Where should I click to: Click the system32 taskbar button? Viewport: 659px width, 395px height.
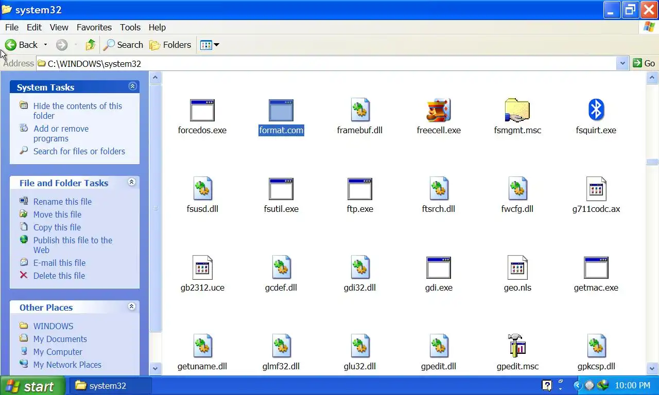coord(110,386)
